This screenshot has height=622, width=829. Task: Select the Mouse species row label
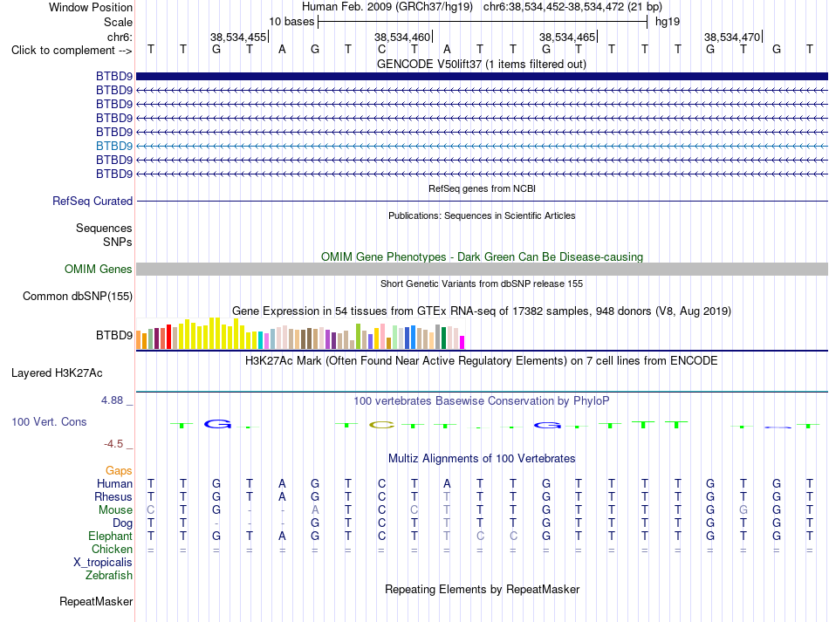115,510
